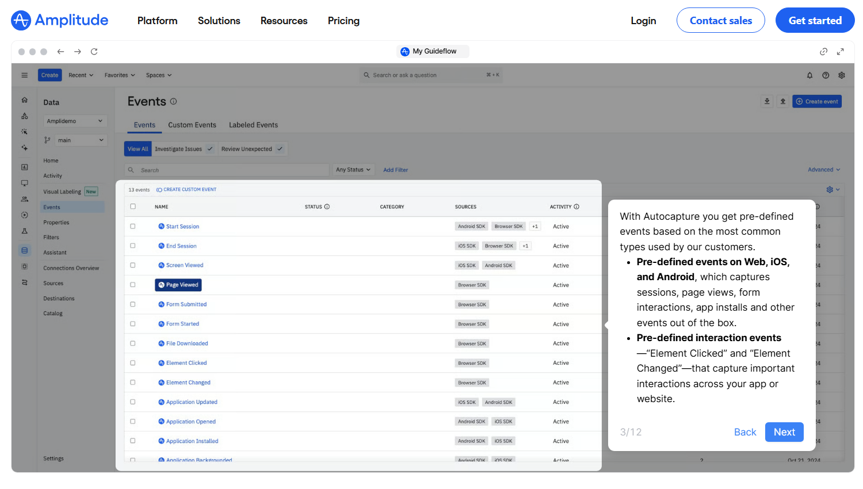Screen dimensions: 863x489
Task: Open the Investigate Issues view toggle
Action: tap(185, 149)
